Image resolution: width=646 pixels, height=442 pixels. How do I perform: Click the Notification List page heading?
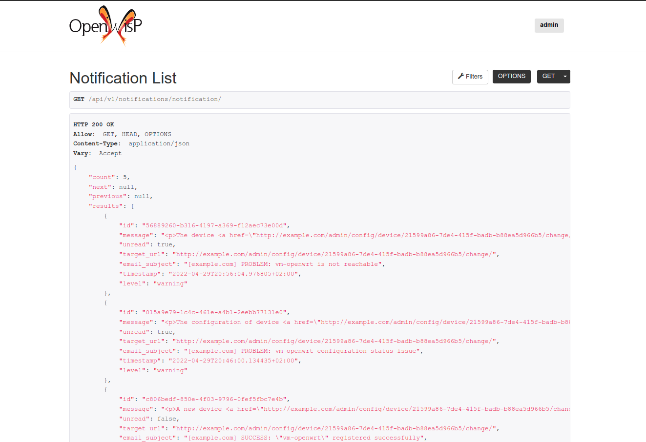(x=123, y=78)
